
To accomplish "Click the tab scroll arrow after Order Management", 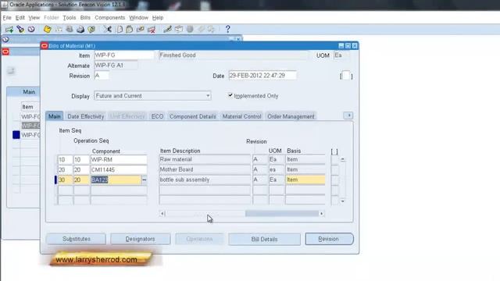I will pyautogui.click(x=348, y=116).
